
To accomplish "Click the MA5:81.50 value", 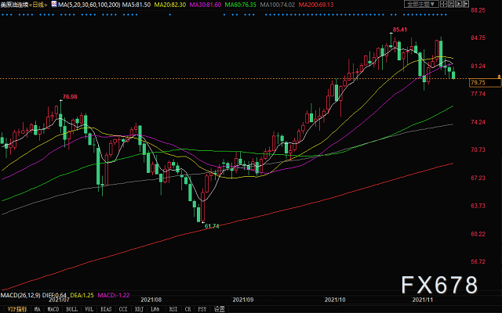I will click(136, 5).
